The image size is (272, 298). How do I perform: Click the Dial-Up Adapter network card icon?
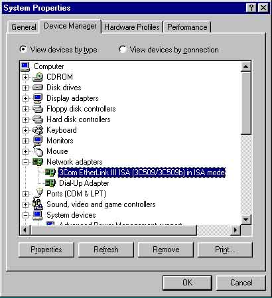point(50,183)
